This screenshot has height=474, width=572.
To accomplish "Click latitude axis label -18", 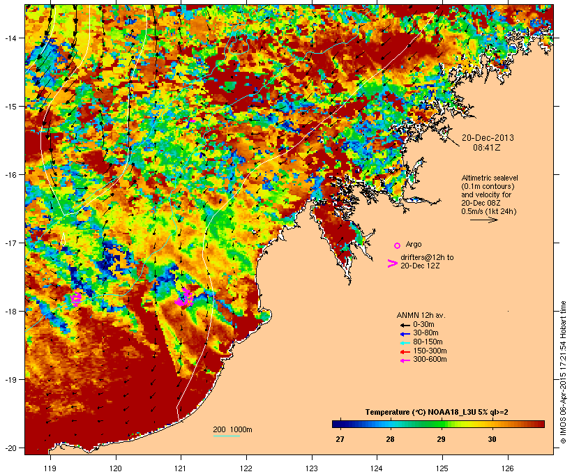I will click(10, 312).
